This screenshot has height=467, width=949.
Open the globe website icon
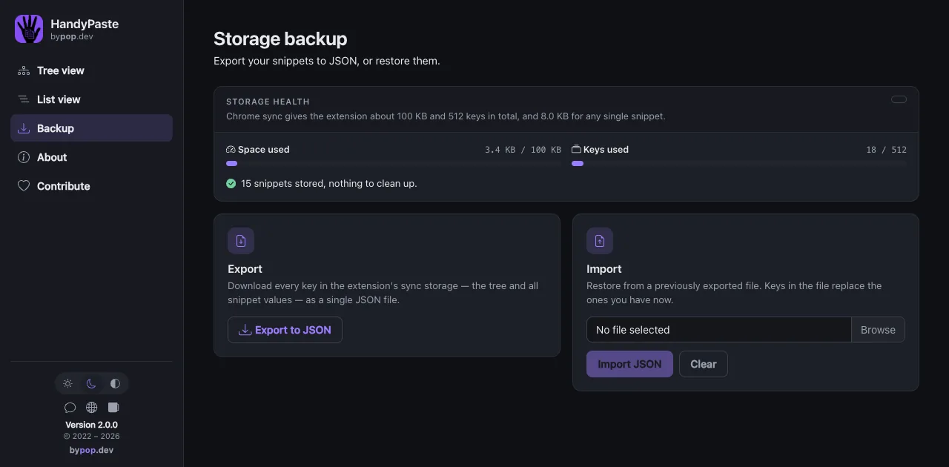pyautogui.click(x=92, y=407)
